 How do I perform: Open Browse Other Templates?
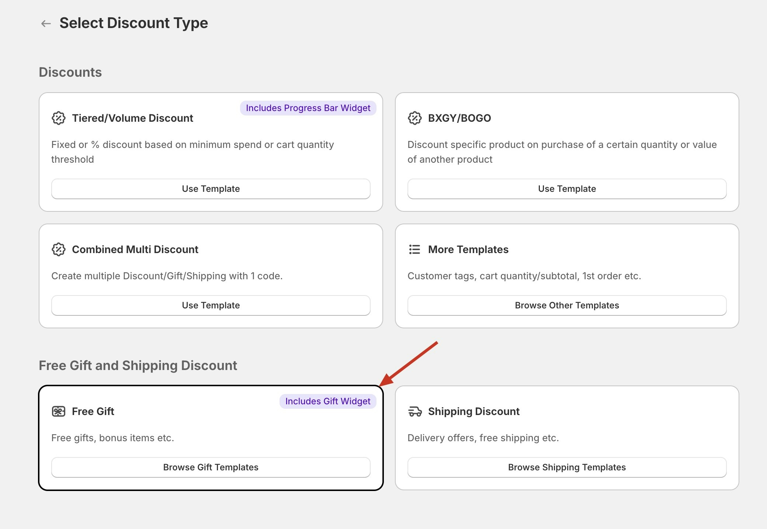[567, 305]
